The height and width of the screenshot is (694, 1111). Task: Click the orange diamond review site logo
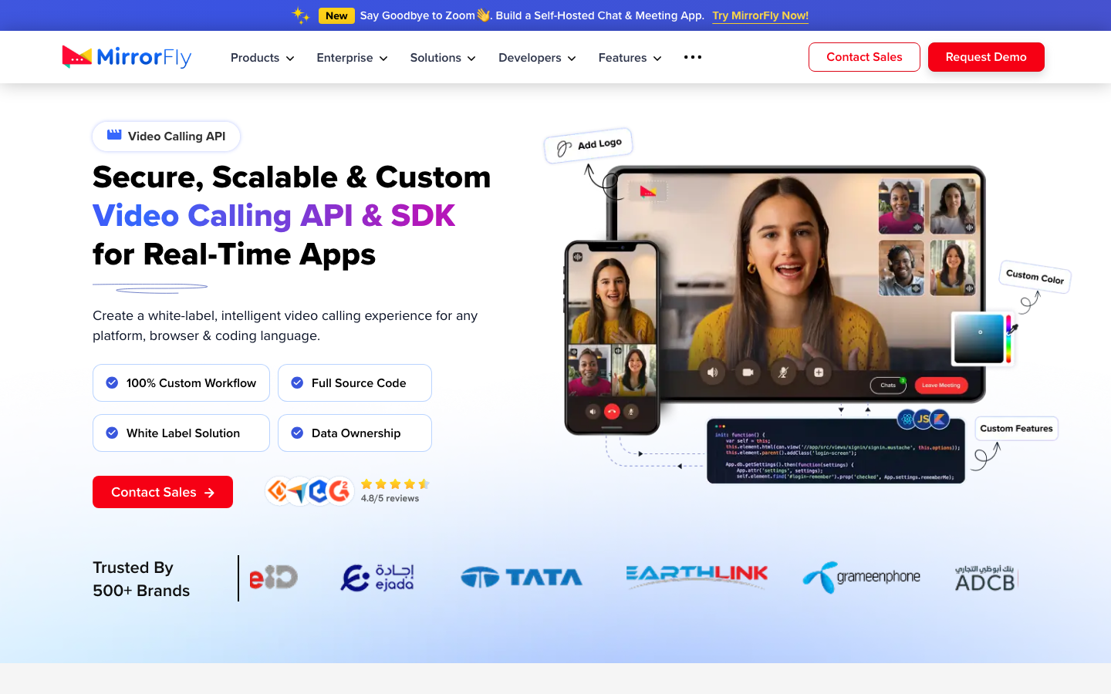coord(278,490)
